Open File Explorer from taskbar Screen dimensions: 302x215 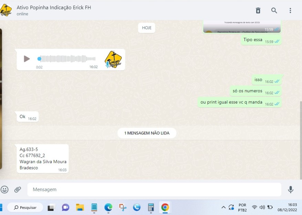pos(80,207)
